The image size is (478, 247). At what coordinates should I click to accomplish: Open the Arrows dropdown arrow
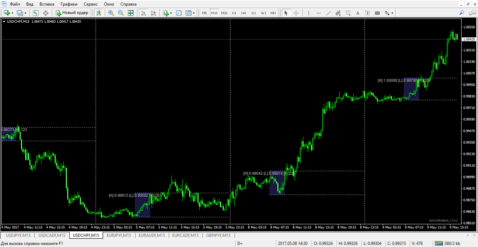pyautogui.click(x=392, y=13)
